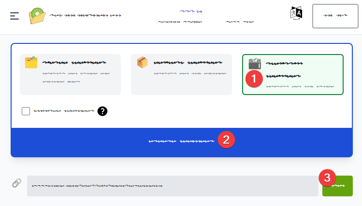Click the label text beside the checkbox
Screen dimensions: 362x206
[63, 111]
